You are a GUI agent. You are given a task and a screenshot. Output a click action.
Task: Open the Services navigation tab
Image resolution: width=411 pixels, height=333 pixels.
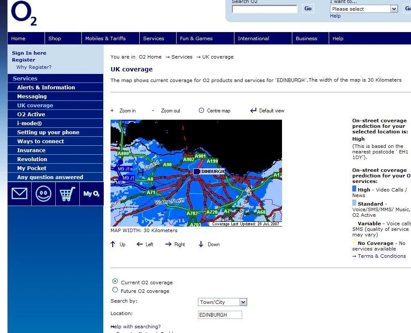[x=158, y=38]
